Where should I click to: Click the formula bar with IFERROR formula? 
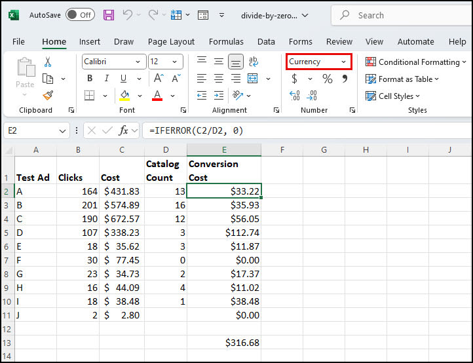(308, 130)
